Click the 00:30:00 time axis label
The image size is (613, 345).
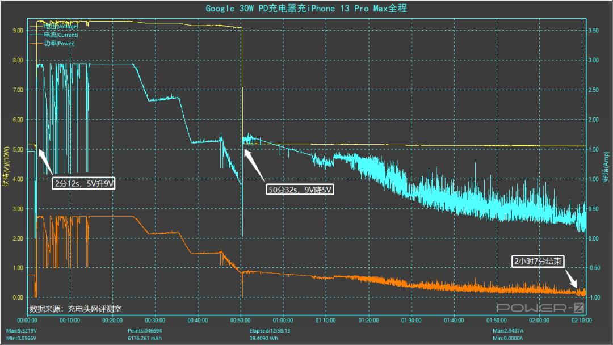155,321
